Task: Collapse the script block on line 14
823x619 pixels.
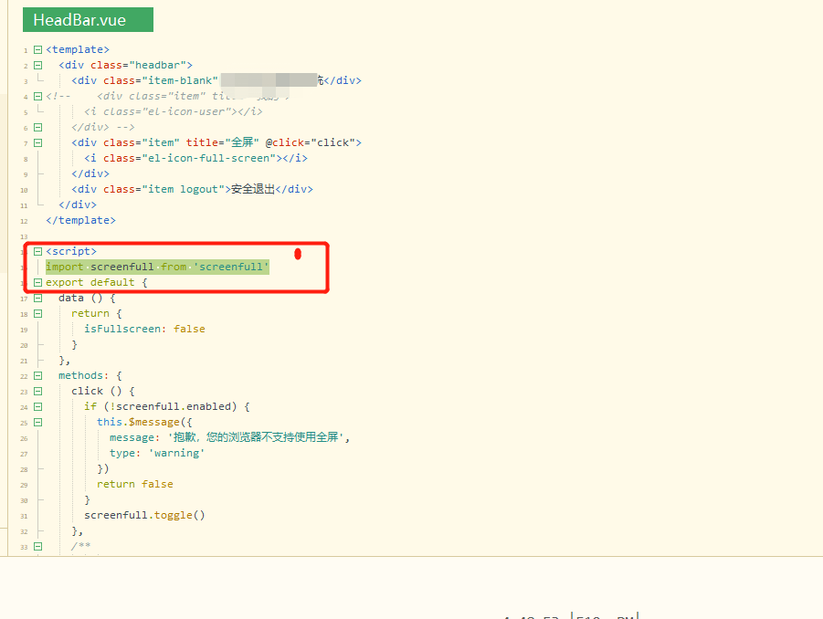Action: point(37,251)
